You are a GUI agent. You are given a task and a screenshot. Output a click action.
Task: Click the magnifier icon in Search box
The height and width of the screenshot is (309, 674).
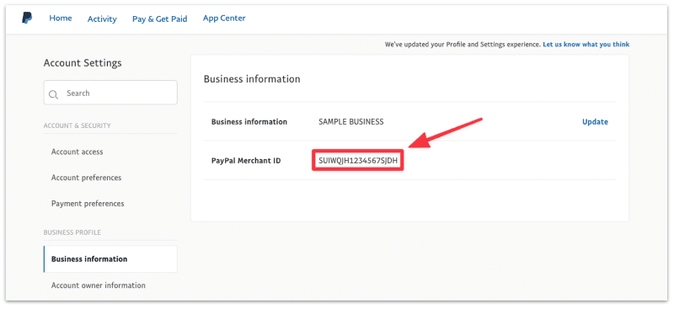point(53,94)
